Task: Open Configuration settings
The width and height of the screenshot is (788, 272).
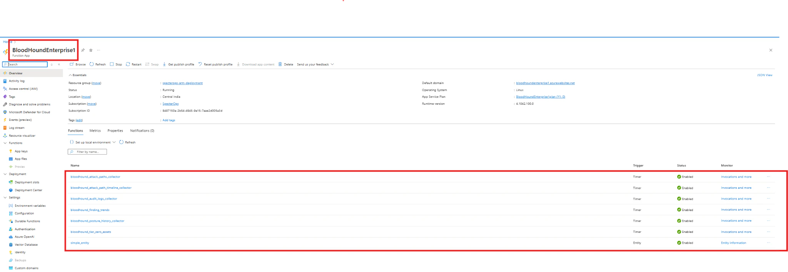Action: tap(24, 213)
